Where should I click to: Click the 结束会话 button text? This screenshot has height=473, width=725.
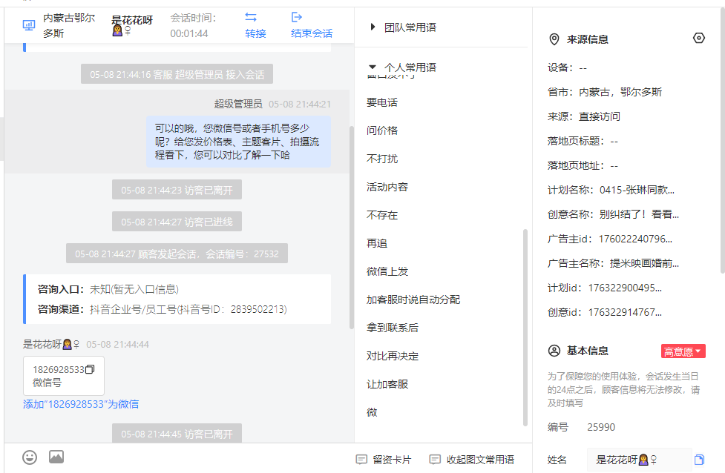point(312,33)
